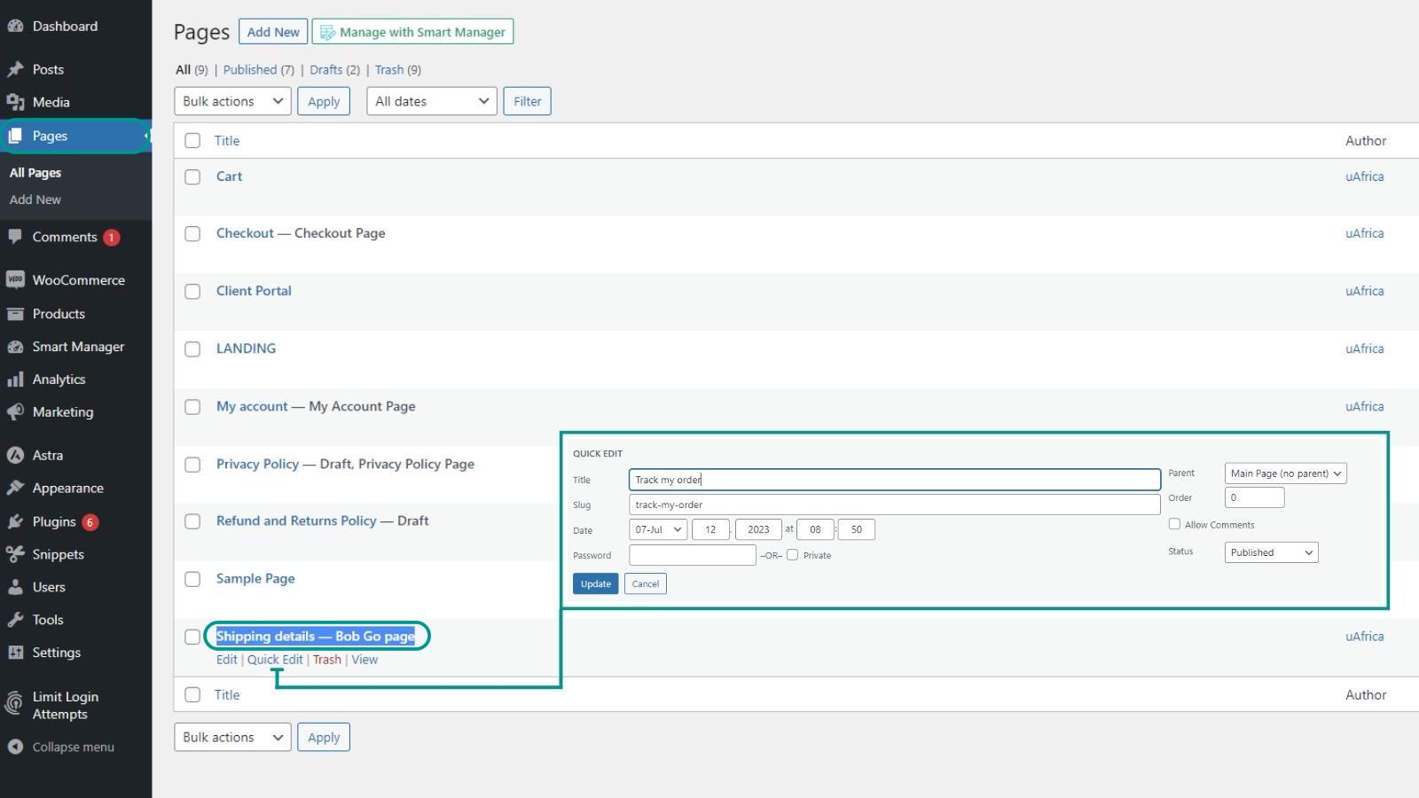Click the Filter button

click(x=527, y=101)
